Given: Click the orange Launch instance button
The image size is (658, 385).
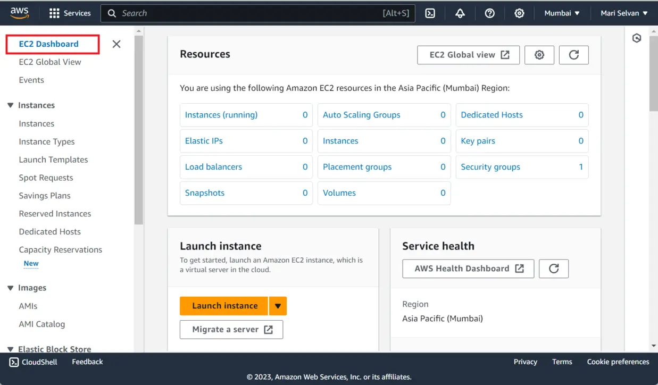Looking at the screenshot, I should (224, 306).
